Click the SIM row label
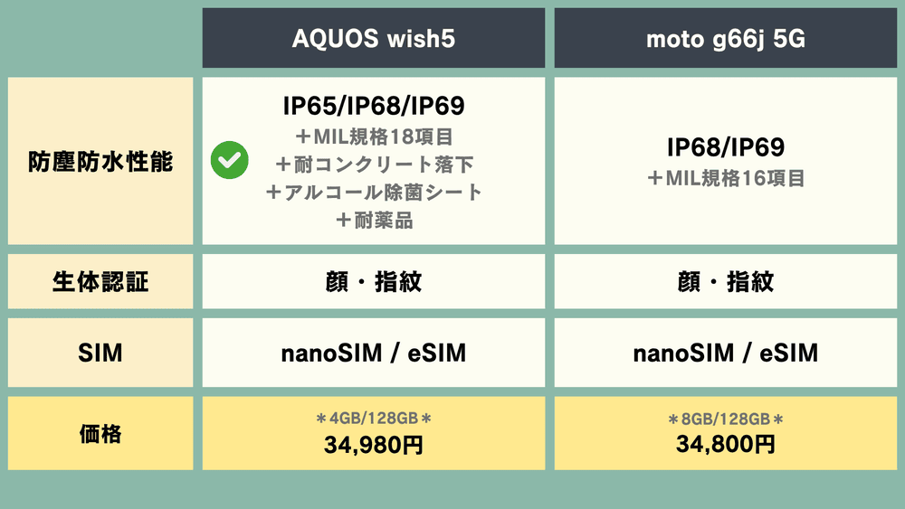905x509 pixels. [x=100, y=352]
